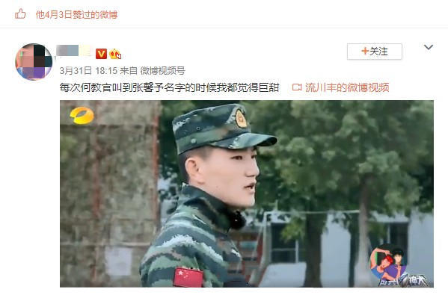This screenshot has width=448, height=304.
Task: Open the '他4月3日赞过的微博' header text
Action: [76, 14]
